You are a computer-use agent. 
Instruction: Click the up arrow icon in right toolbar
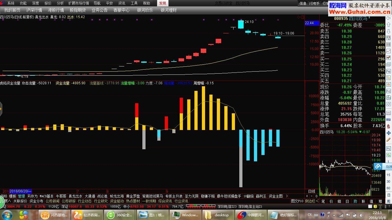(388, 25)
